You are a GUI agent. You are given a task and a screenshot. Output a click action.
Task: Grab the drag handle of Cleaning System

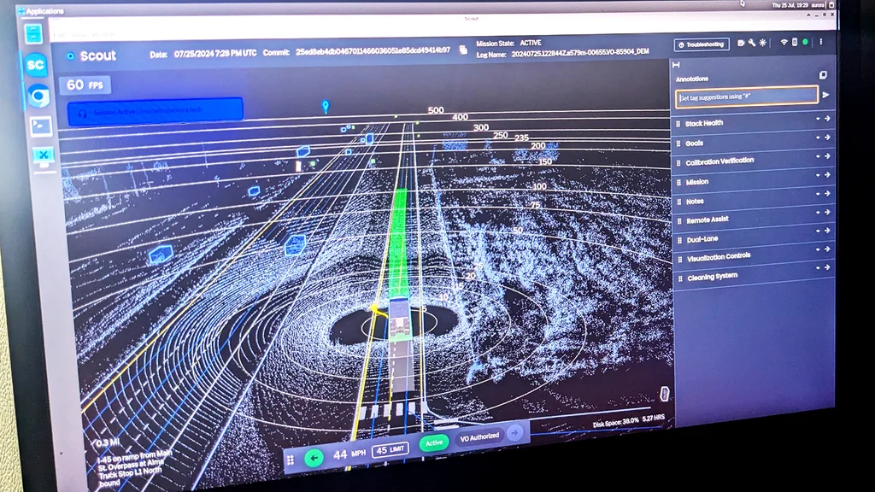[680, 278]
